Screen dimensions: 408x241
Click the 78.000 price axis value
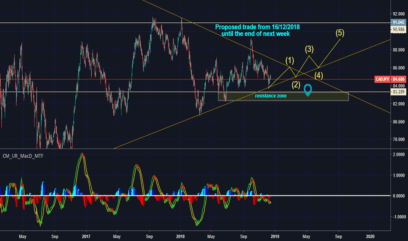tap(399, 139)
